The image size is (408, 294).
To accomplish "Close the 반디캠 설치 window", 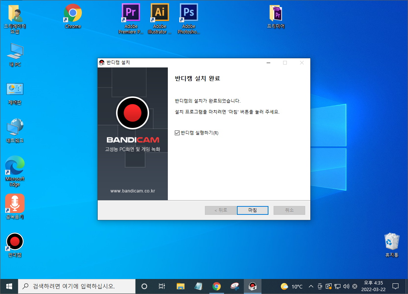I will (x=302, y=63).
